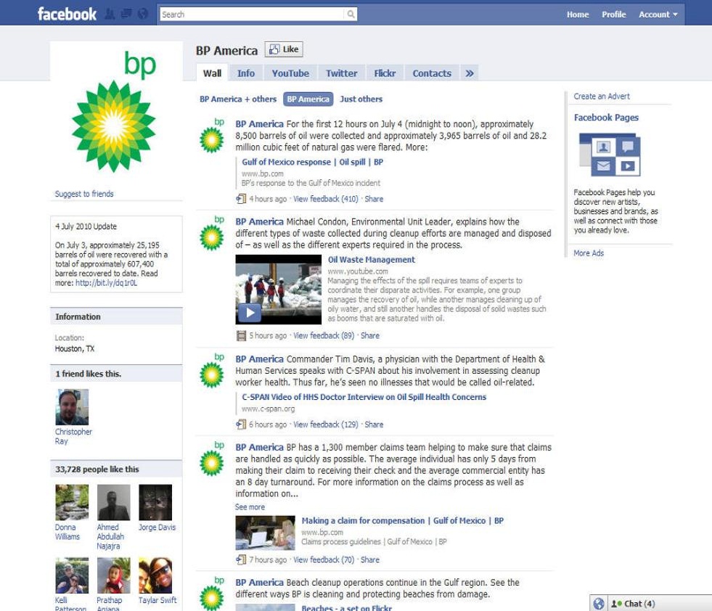Viewport: 712px width, 611px height.
Task: Select the 'BP America' wall filter
Action: tap(308, 99)
